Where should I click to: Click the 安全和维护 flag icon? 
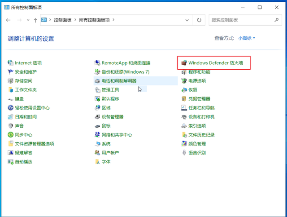click(10, 72)
